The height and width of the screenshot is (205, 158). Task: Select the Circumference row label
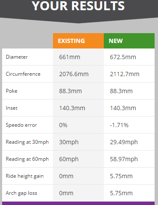[x=23, y=74]
